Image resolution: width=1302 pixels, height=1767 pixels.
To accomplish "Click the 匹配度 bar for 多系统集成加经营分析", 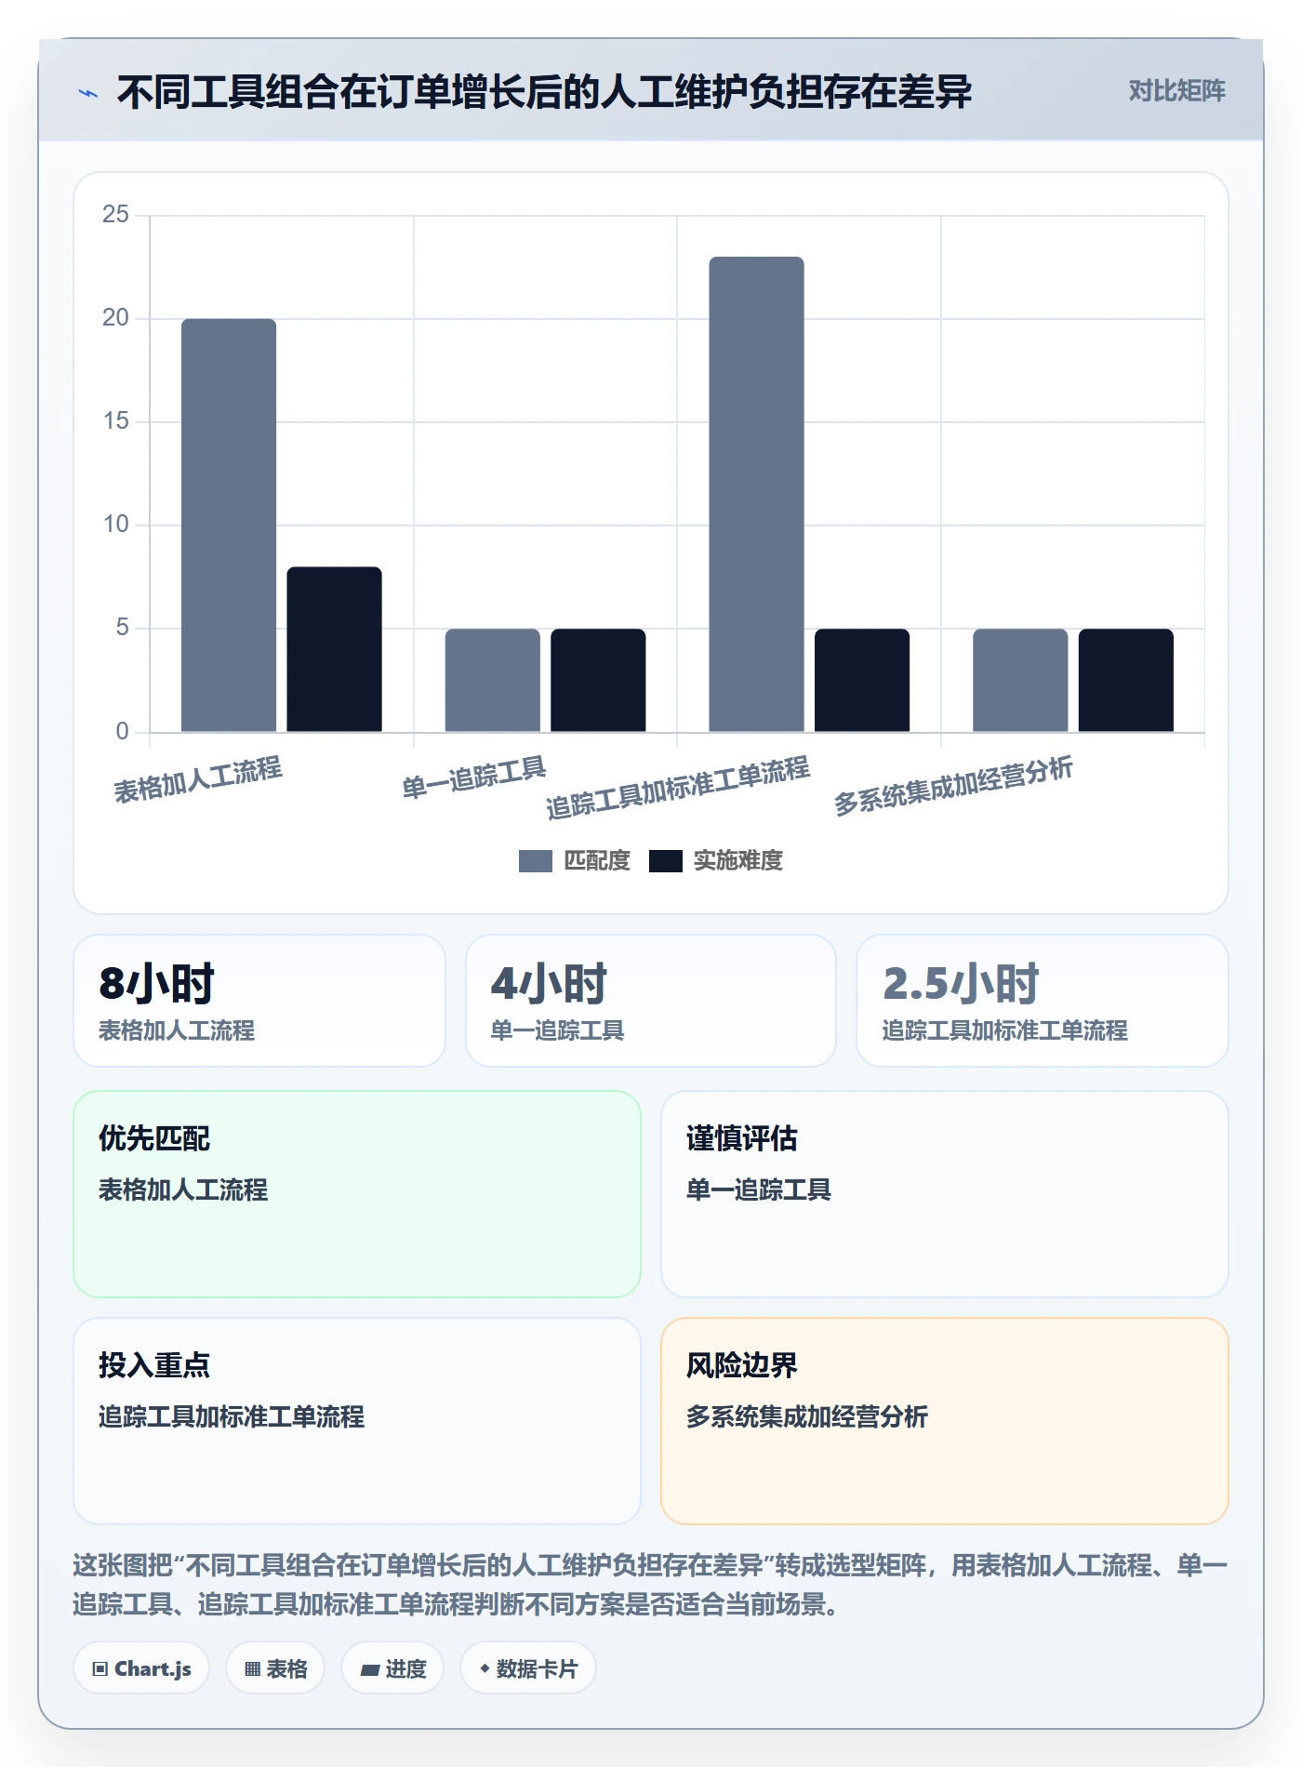I will tap(1020, 680).
